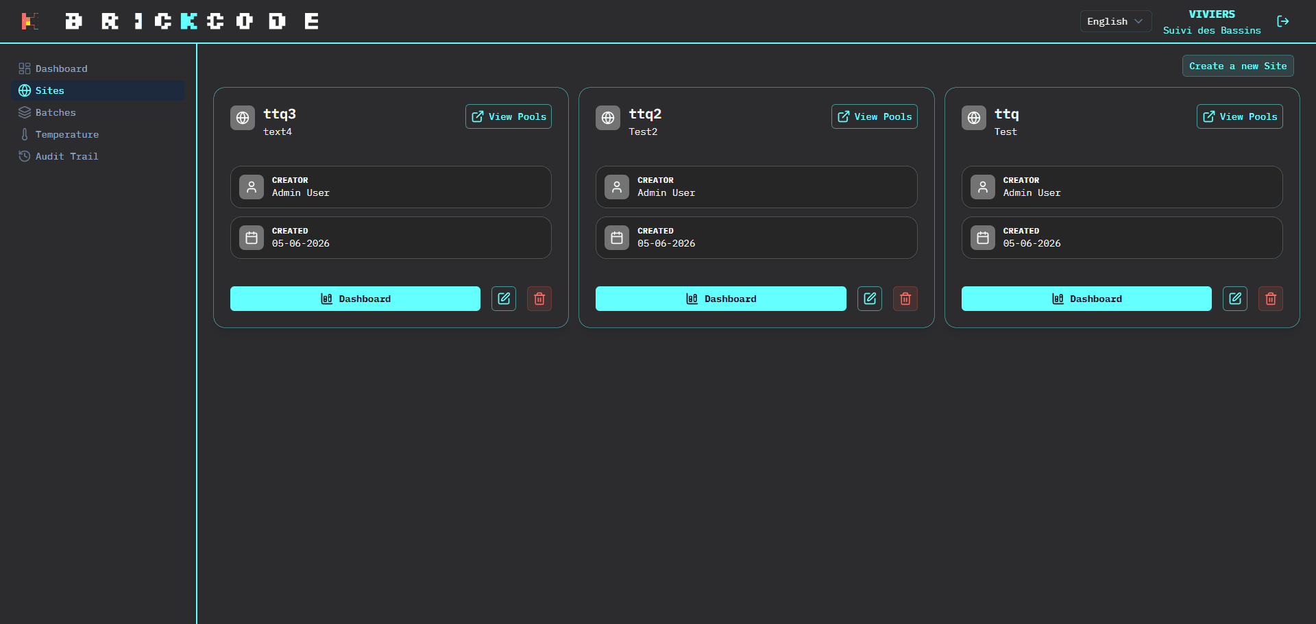The height and width of the screenshot is (624, 1316).
Task: Click the logout icon in header
Action: tap(1283, 21)
